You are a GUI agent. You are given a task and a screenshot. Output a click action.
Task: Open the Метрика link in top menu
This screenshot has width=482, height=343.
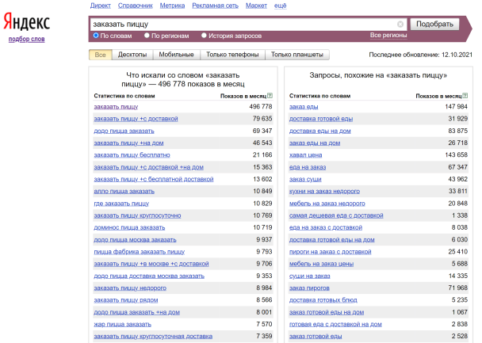tap(172, 6)
